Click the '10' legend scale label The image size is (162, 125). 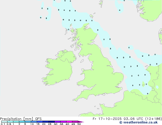(x=32, y=124)
